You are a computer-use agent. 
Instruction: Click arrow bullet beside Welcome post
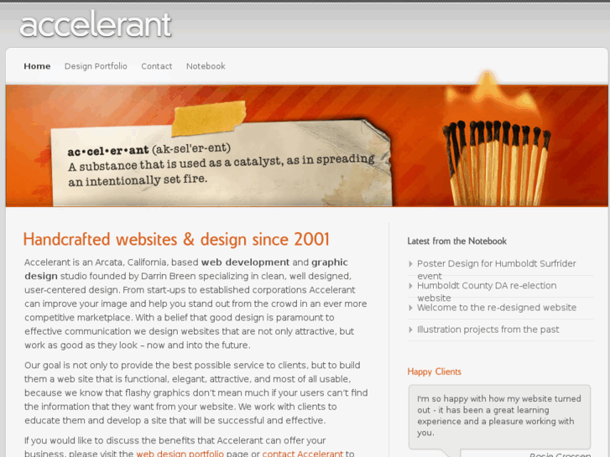[x=410, y=308]
